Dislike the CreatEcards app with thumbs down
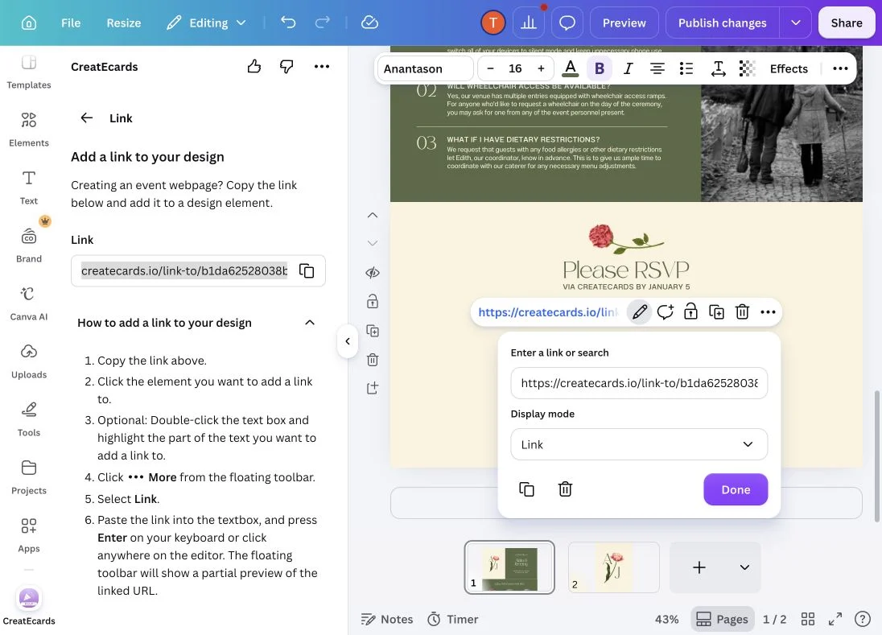This screenshot has height=635, width=882. coord(286,66)
